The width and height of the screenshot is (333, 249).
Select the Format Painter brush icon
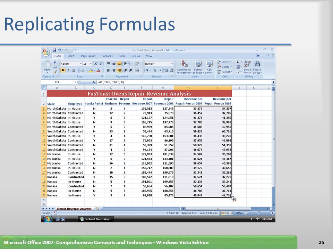coord(55,72)
